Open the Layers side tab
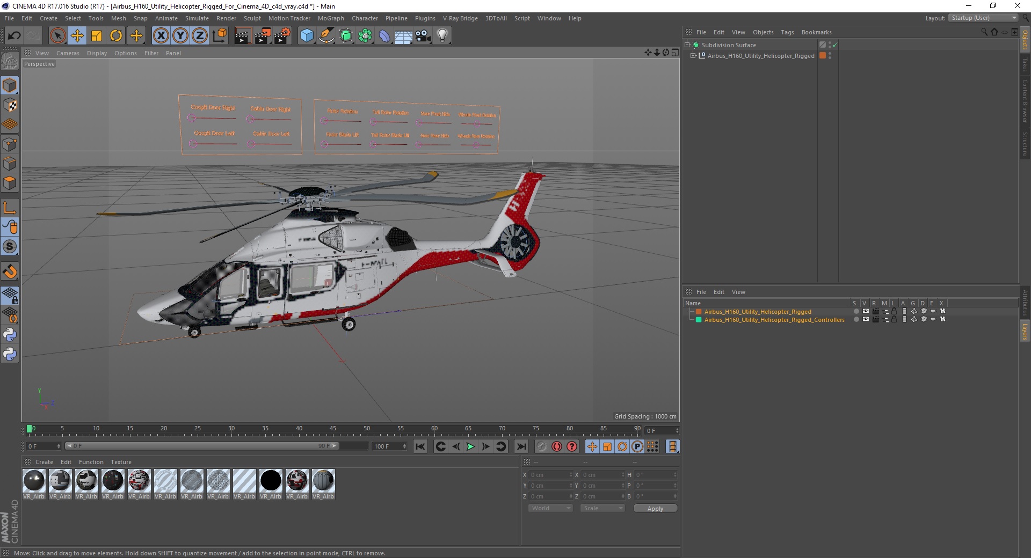 point(1025,331)
